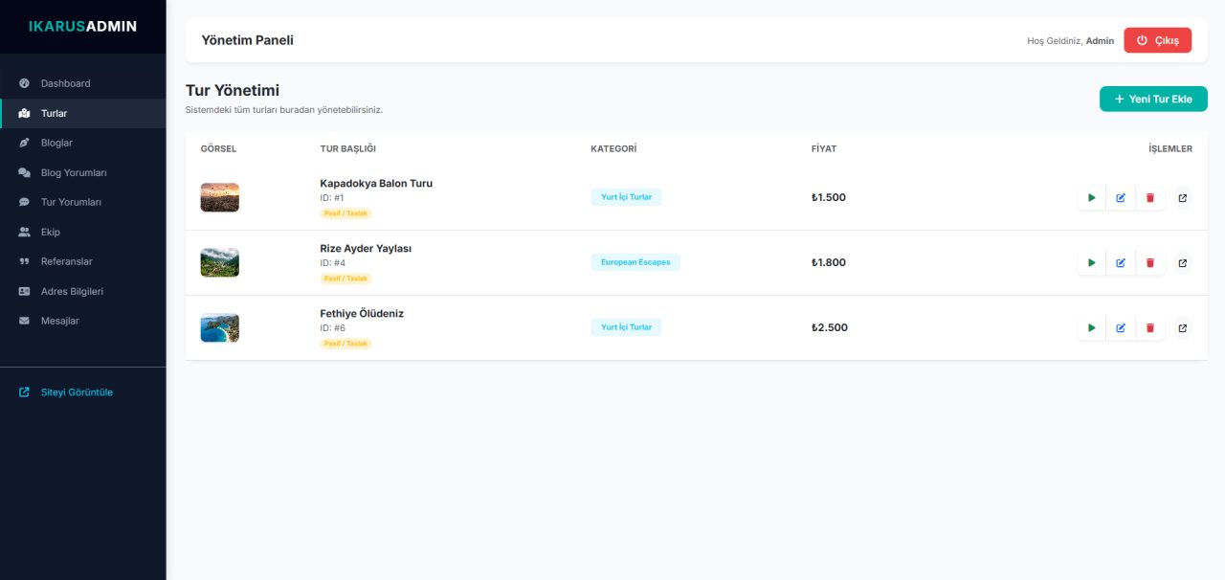Click the ₺1.800 price
The height and width of the screenshot is (580, 1225).
tap(829, 262)
